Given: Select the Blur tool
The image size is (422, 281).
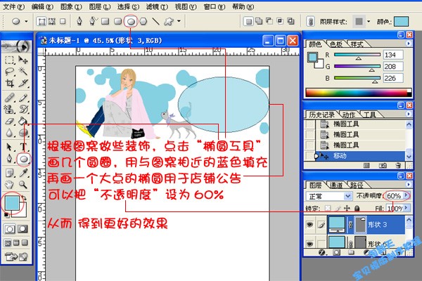Looking at the screenshot, I should click(9, 133).
